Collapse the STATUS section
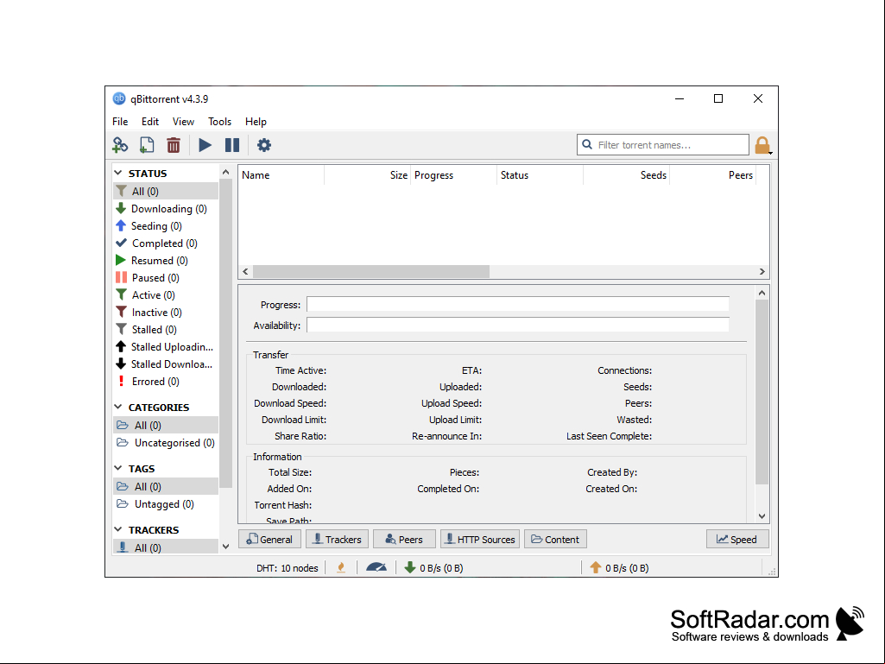Image resolution: width=885 pixels, height=664 pixels. click(x=118, y=173)
